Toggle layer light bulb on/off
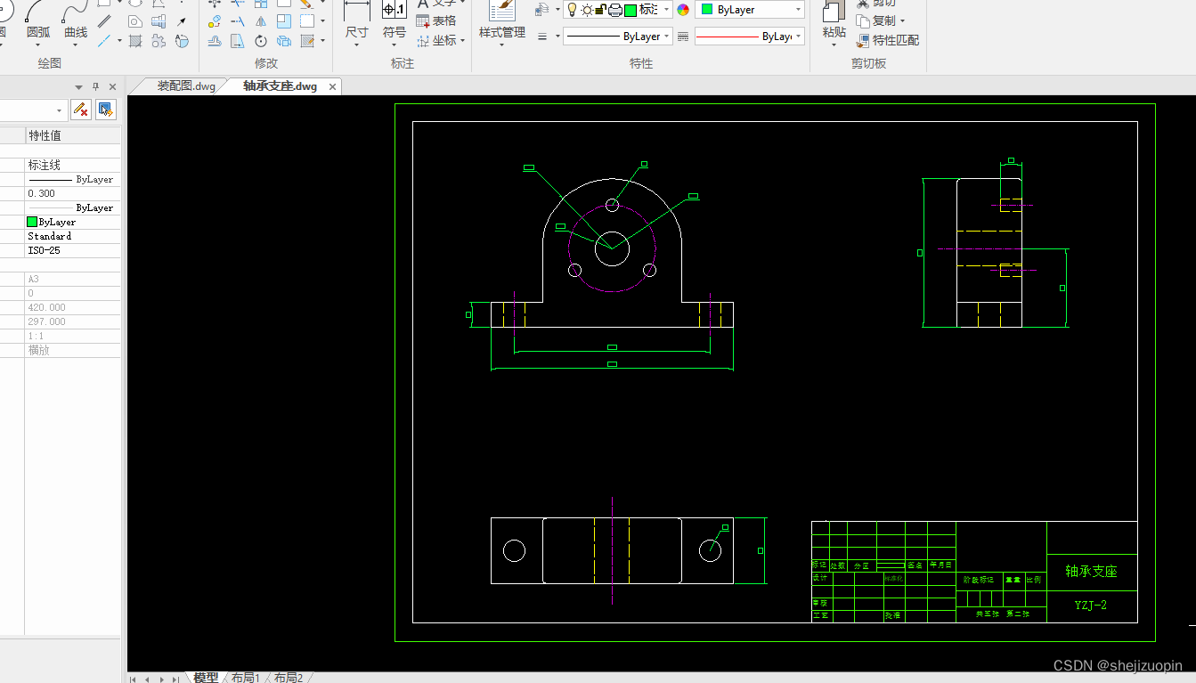The width and height of the screenshot is (1196, 683). click(572, 10)
